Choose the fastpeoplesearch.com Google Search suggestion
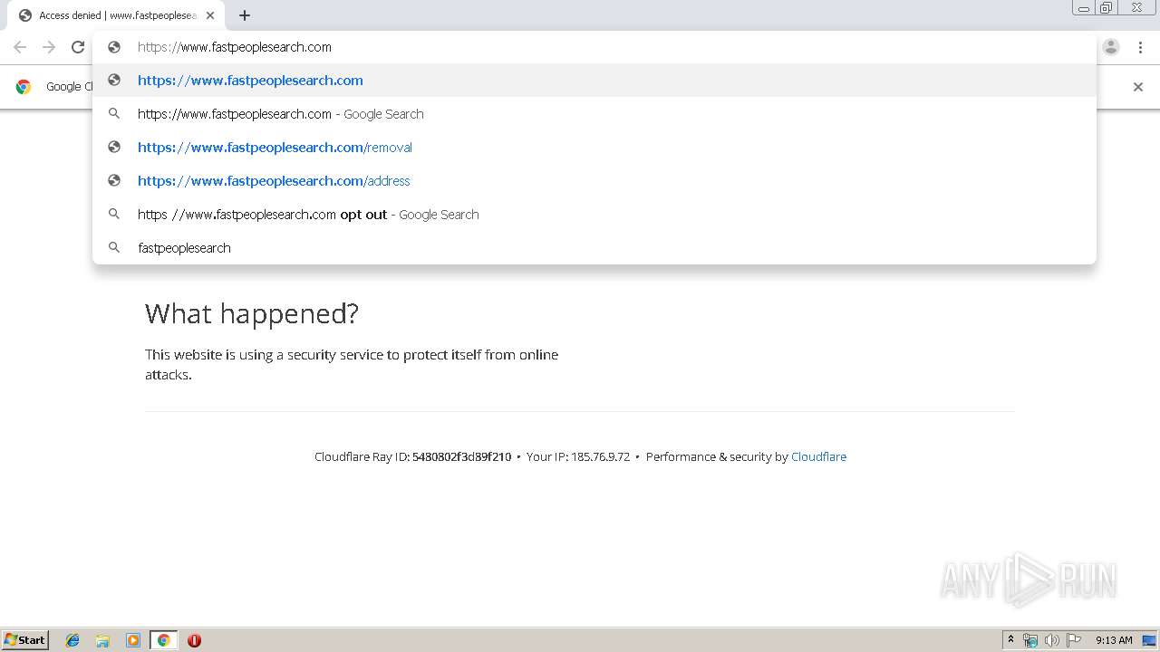Screen dimensions: 1160x652 pyautogui.click(x=594, y=114)
